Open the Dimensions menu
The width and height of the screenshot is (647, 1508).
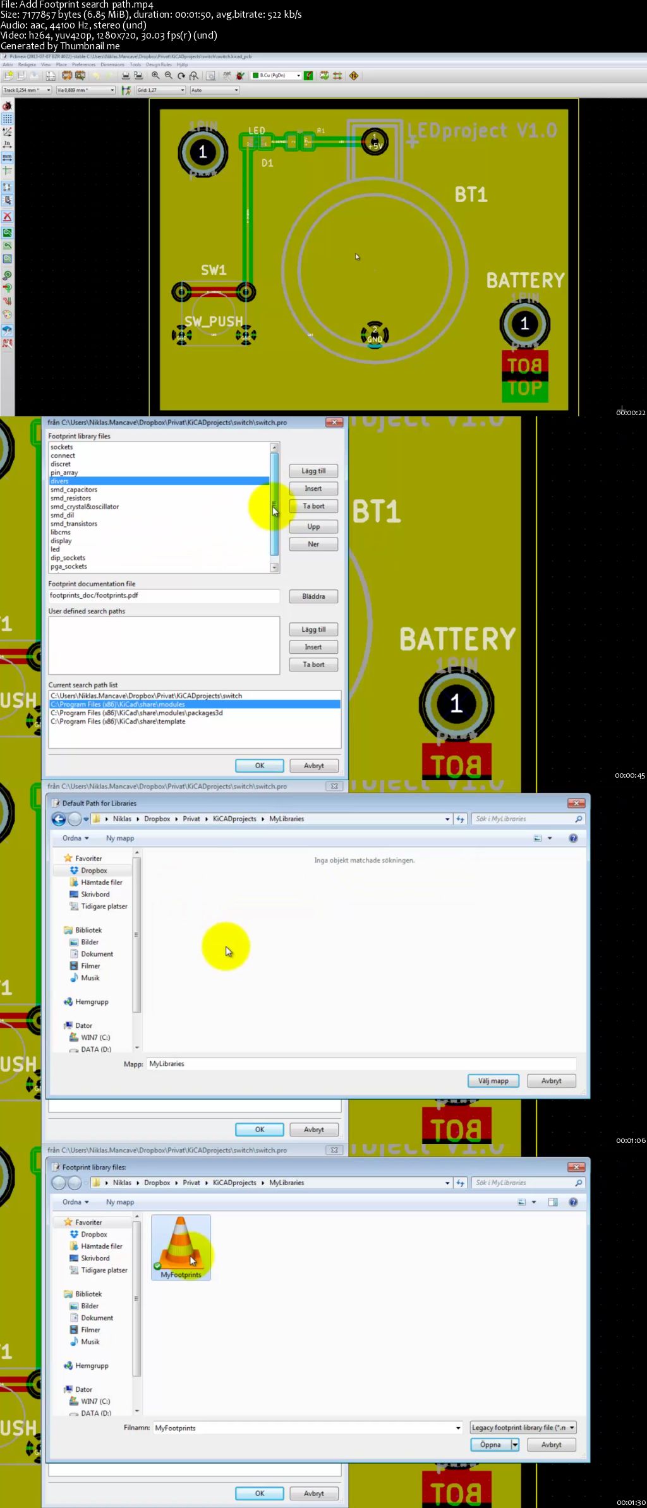[112, 64]
